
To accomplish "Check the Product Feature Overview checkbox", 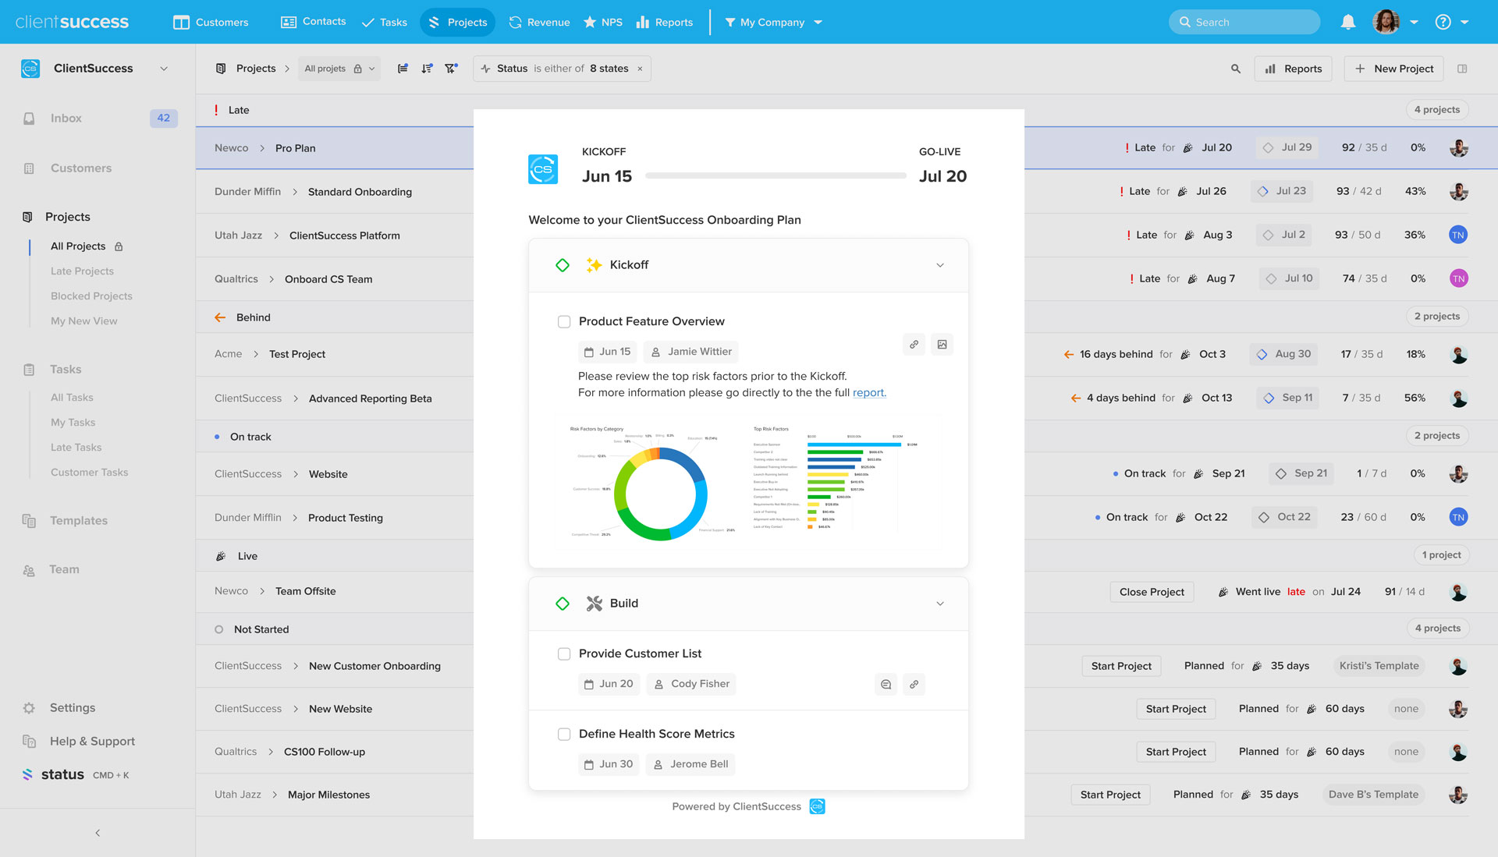I will point(564,322).
